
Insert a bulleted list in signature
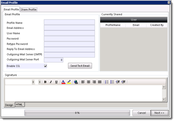pos(112,82)
